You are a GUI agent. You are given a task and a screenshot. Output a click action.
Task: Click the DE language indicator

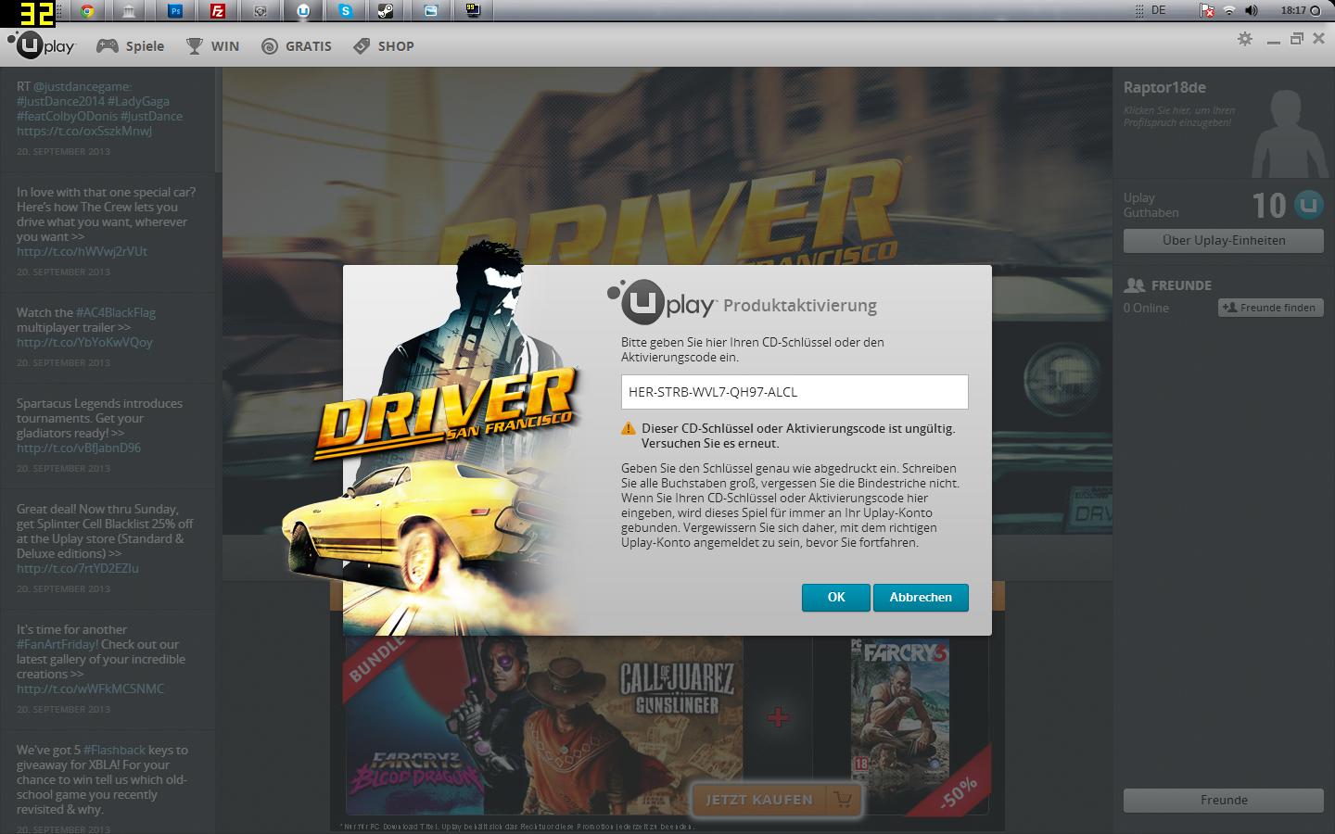click(1158, 10)
